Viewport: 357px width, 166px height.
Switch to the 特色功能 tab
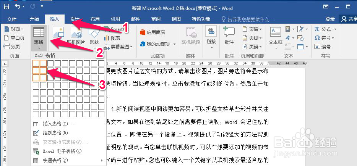pyautogui.click(x=201, y=19)
